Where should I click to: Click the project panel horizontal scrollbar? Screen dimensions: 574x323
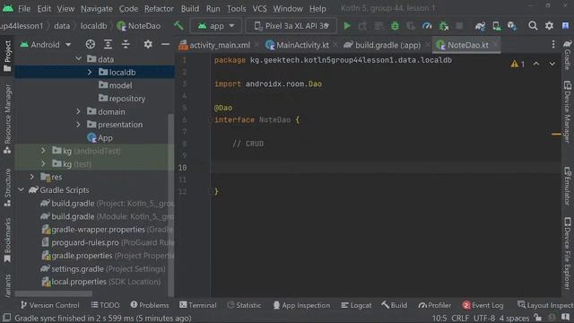click(54, 293)
